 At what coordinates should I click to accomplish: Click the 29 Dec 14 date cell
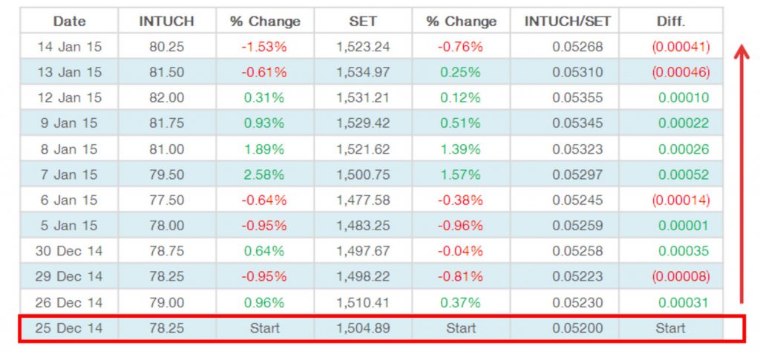tap(70, 276)
